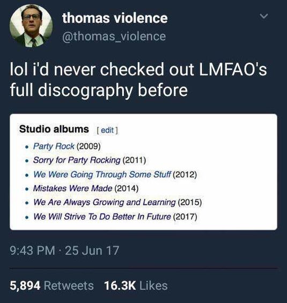Click the word LMFAO's in the tweet

tap(233, 69)
